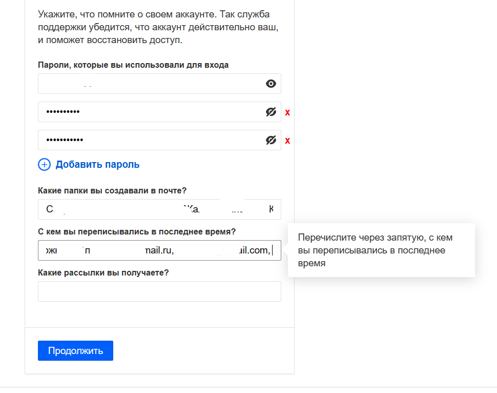Focus the second password input field
Image resolution: width=497 pixels, height=393 pixels.
pyautogui.click(x=159, y=112)
